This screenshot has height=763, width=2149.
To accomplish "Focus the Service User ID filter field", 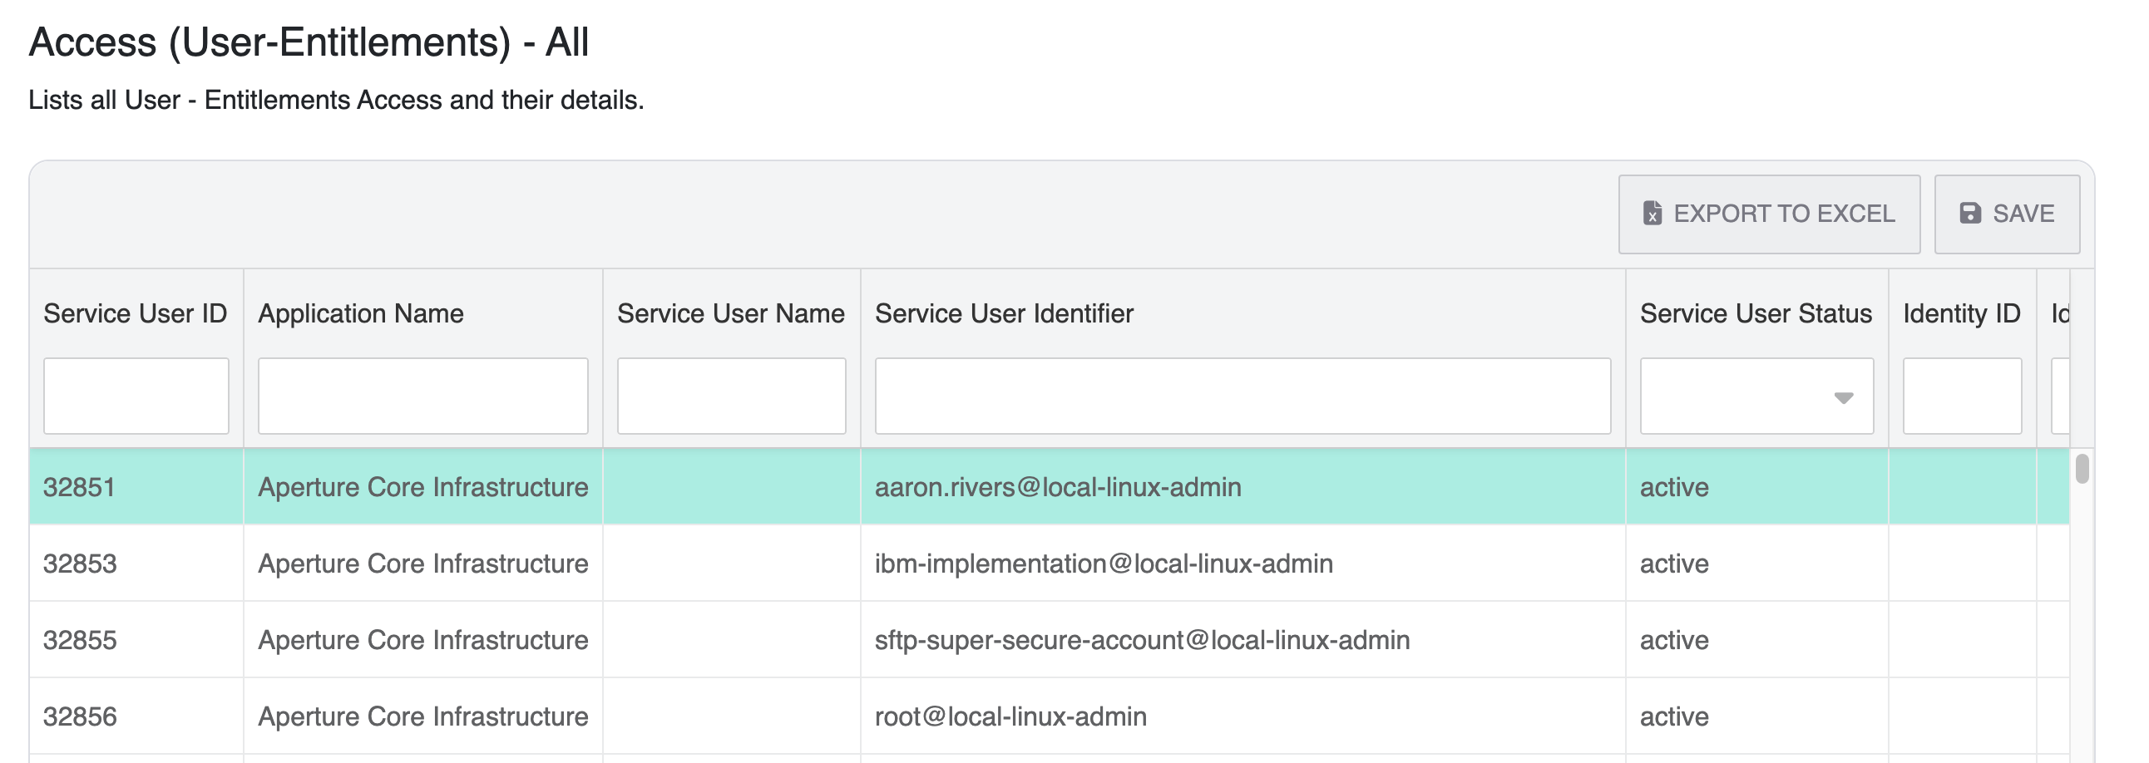I will 136,396.
